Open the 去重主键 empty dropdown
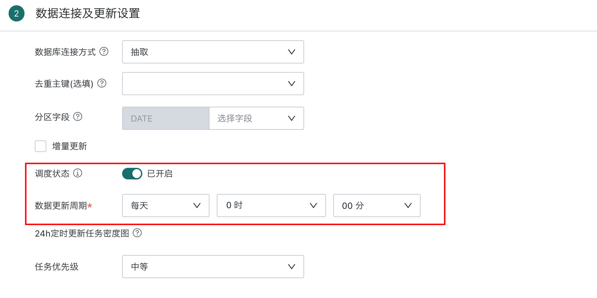Screen dimensions: 597x298 [213, 84]
